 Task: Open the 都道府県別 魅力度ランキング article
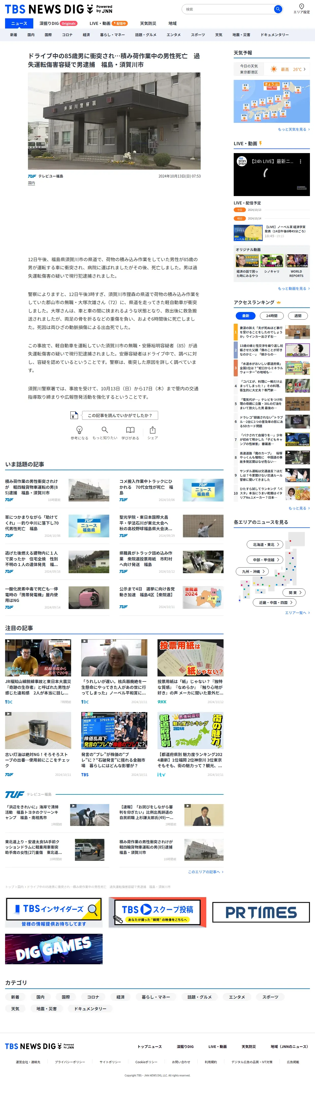pos(190,745)
